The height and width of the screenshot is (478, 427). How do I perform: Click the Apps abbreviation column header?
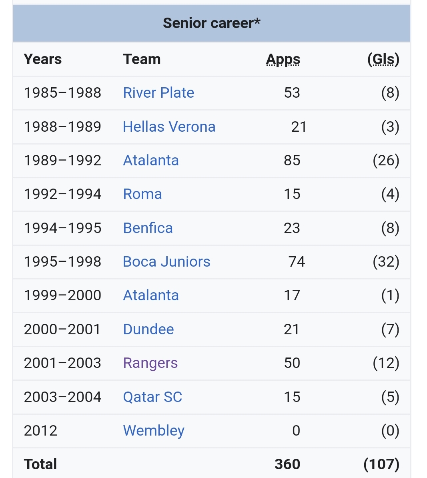(x=283, y=59)
